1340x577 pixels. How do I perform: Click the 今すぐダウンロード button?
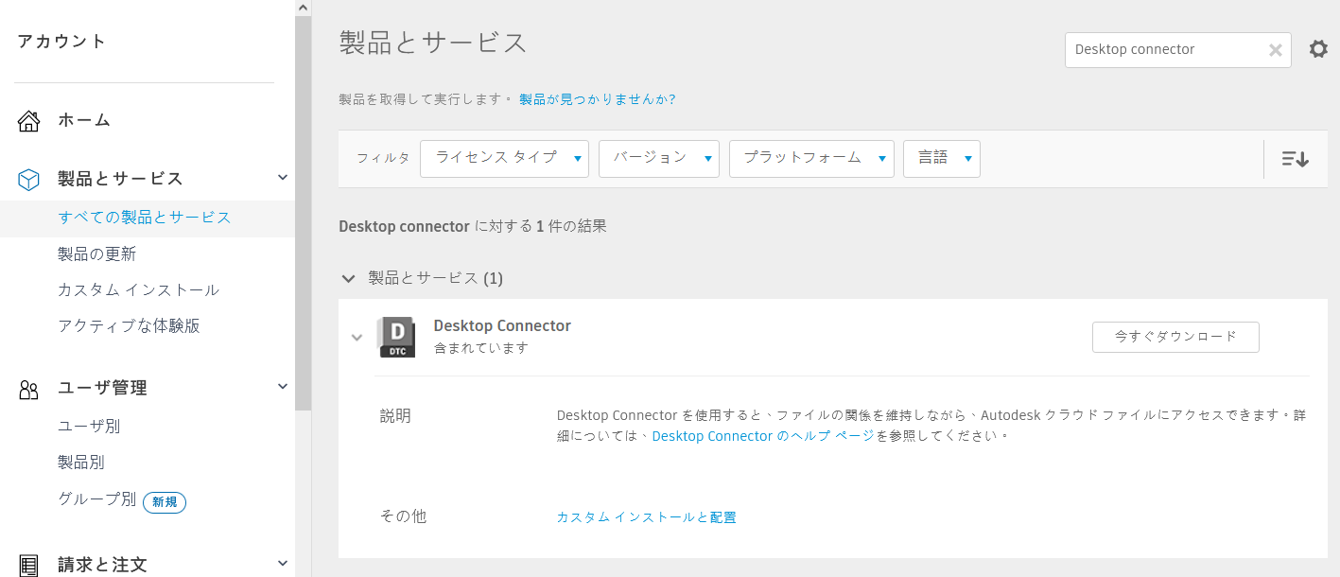(1175, 337)
